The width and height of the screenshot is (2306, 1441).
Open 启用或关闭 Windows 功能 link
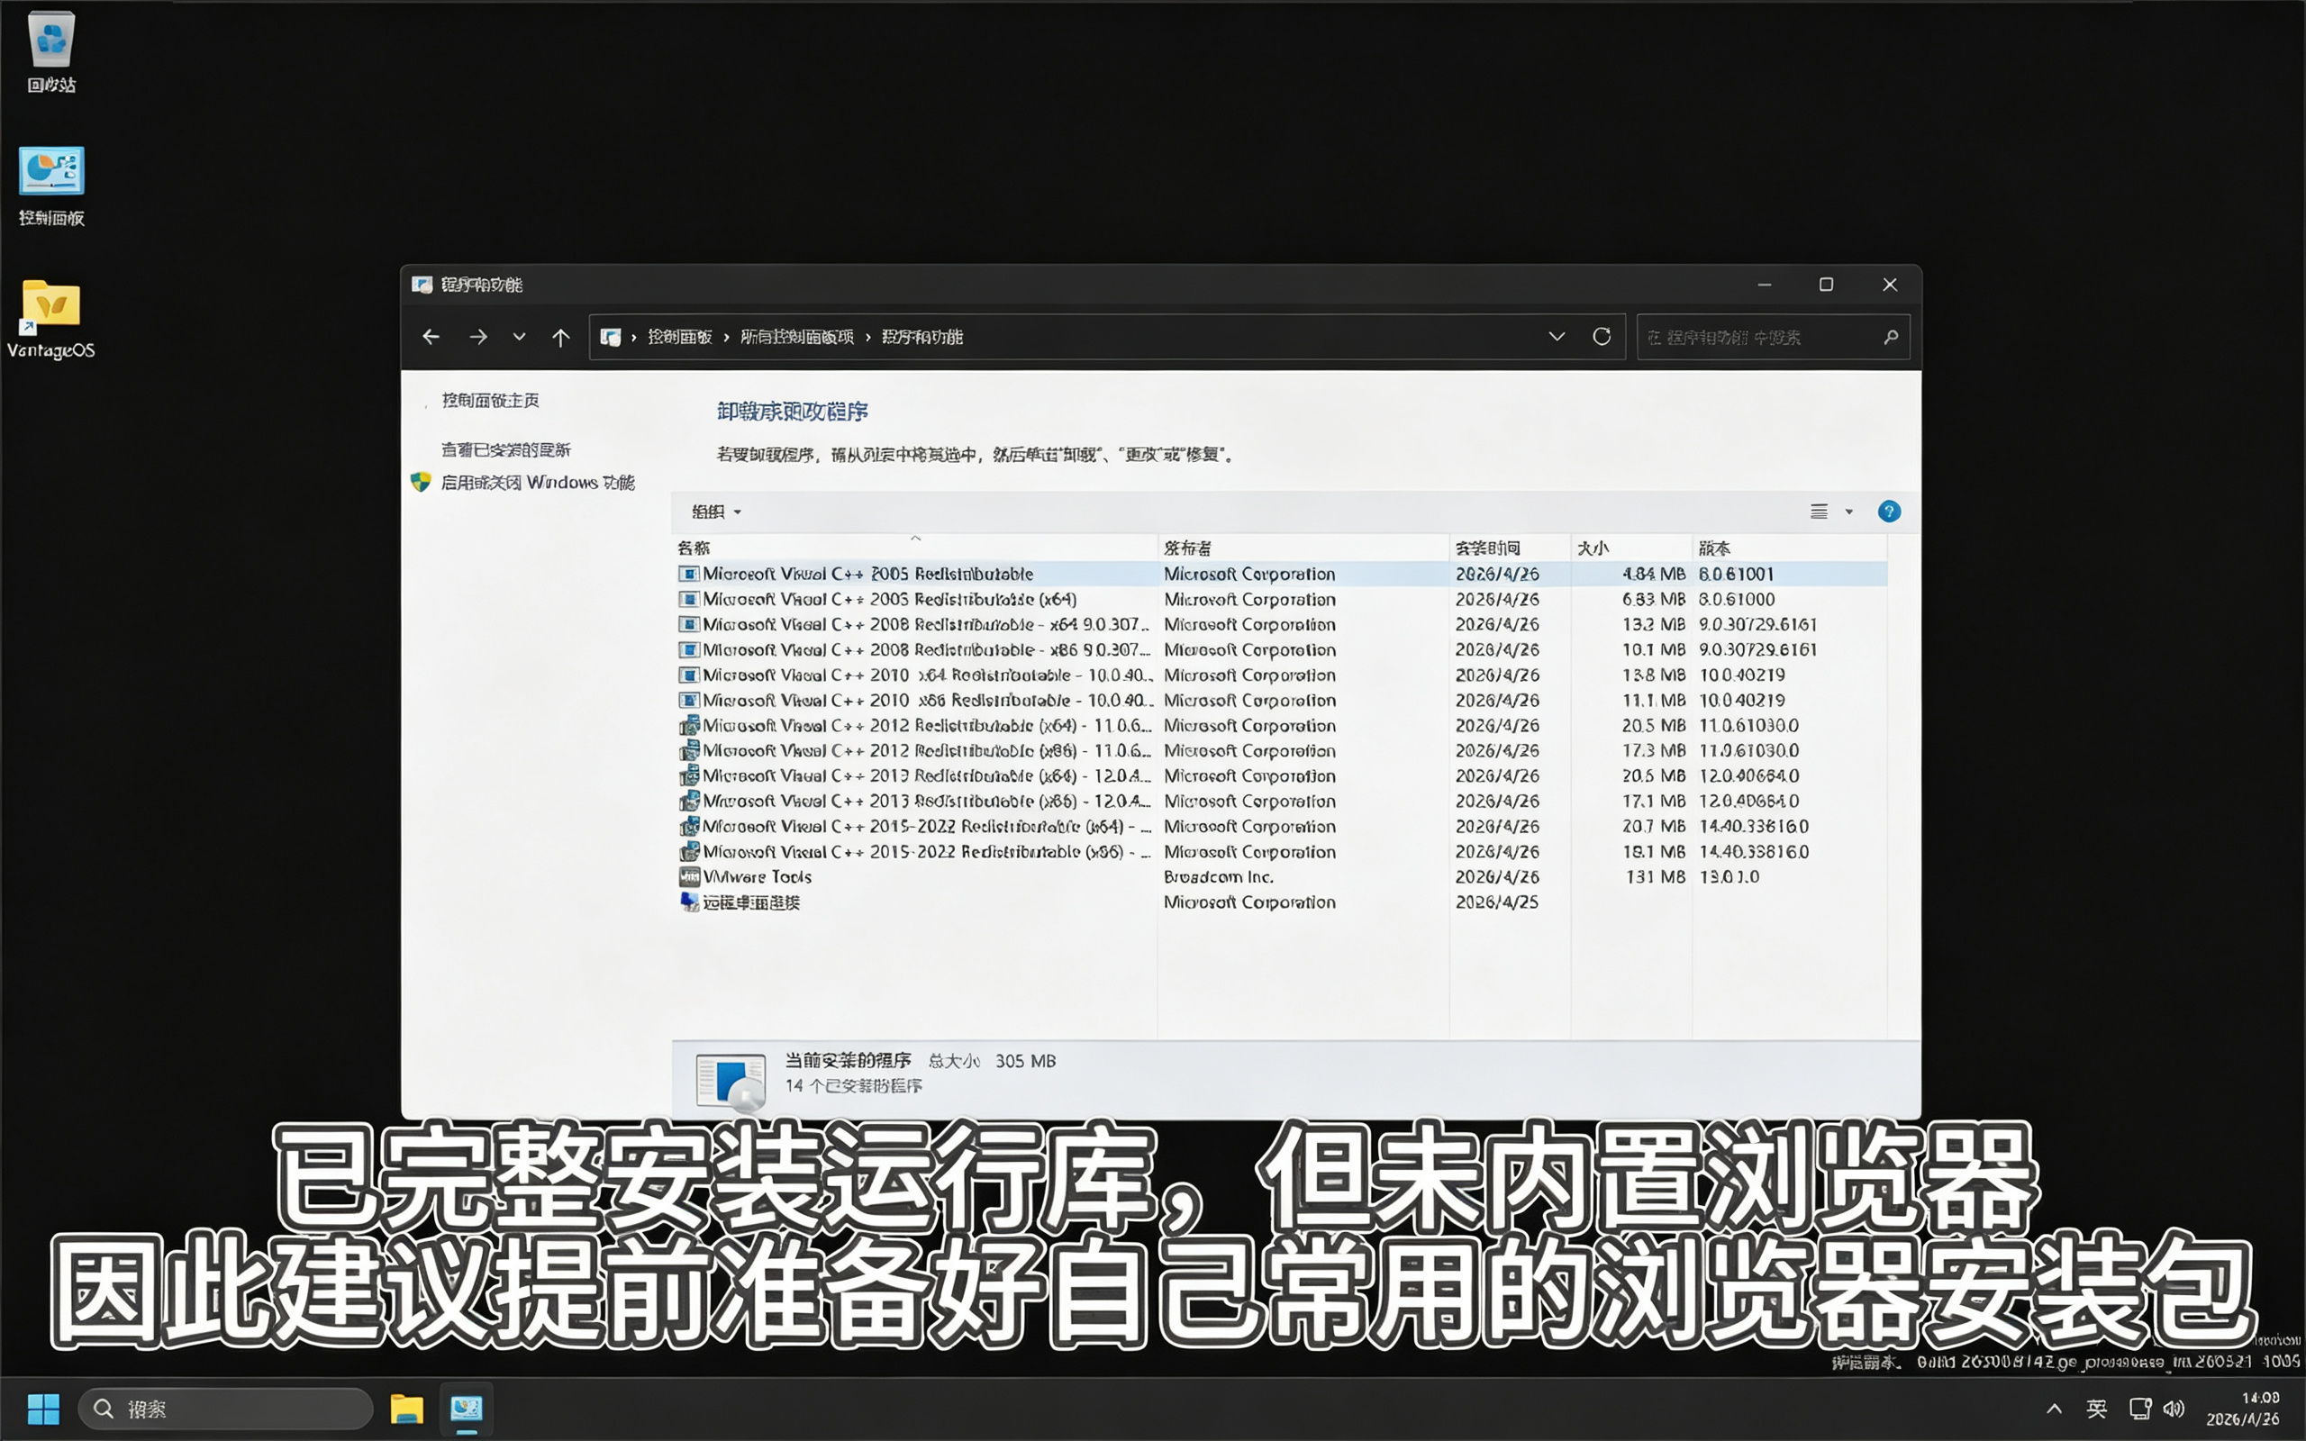538,482
